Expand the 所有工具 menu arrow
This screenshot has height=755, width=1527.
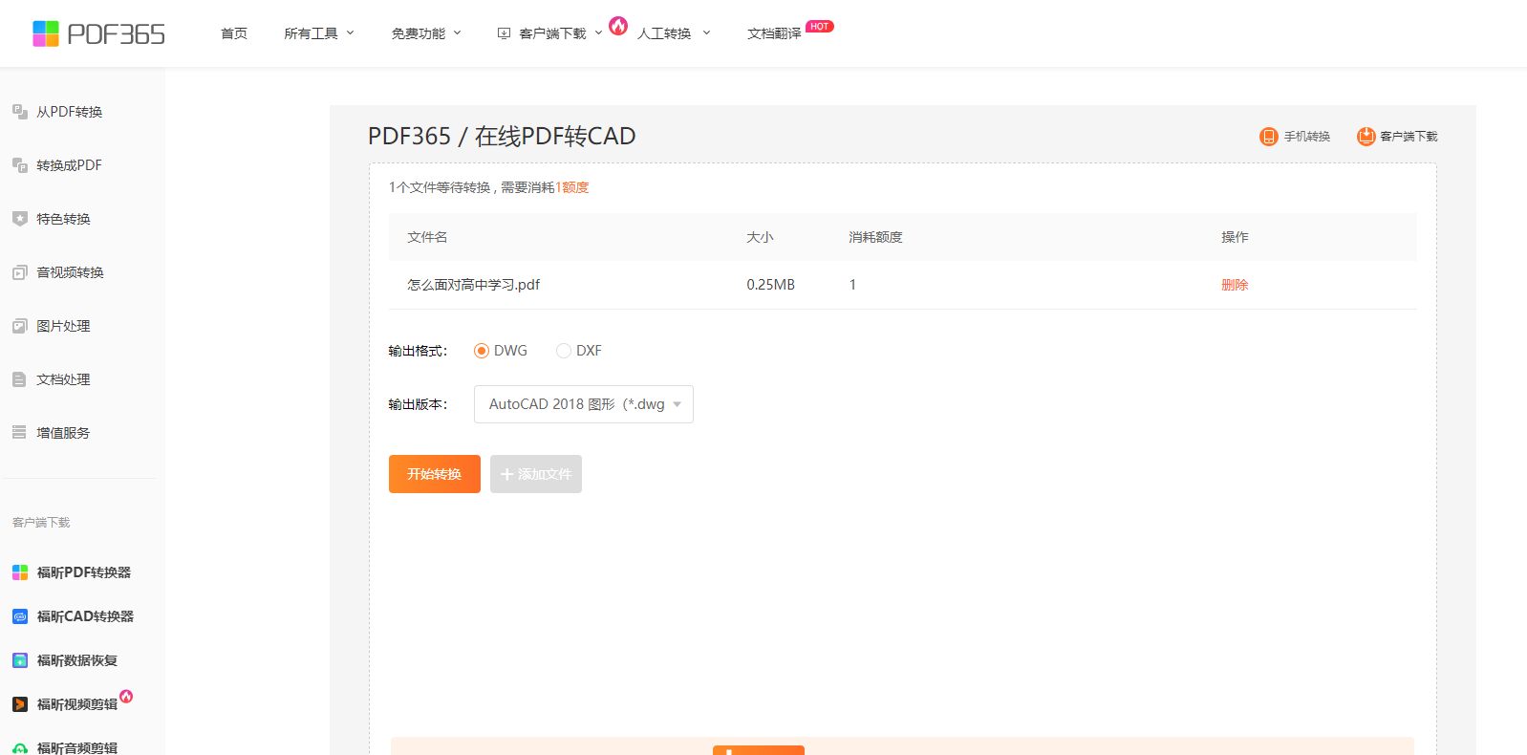click(351, 33)
